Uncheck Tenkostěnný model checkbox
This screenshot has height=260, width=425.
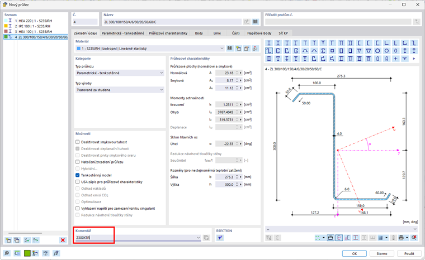tap(78, 175)
